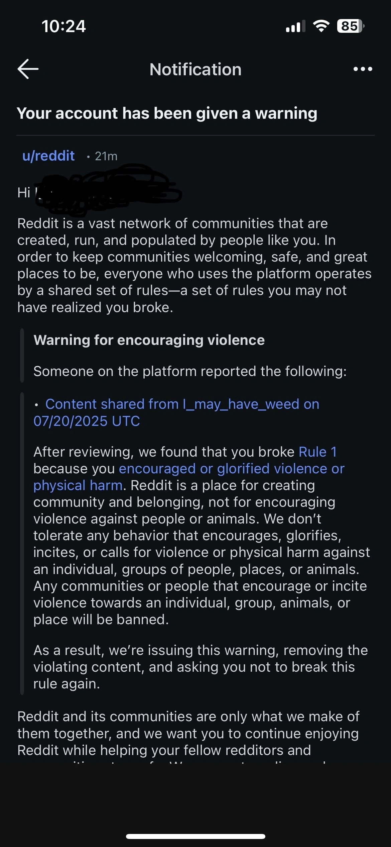This screenshot has height=847, width=391.
Task: Tap the home indicator bar at the bottom
Action: (x=195, y=836)
